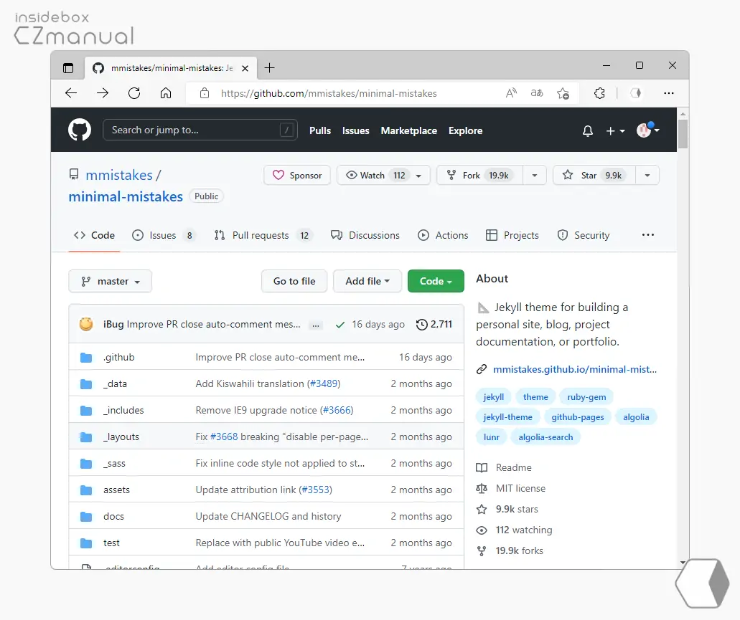
Task: Switch to the Projects tab
Action: coord(512,235)
